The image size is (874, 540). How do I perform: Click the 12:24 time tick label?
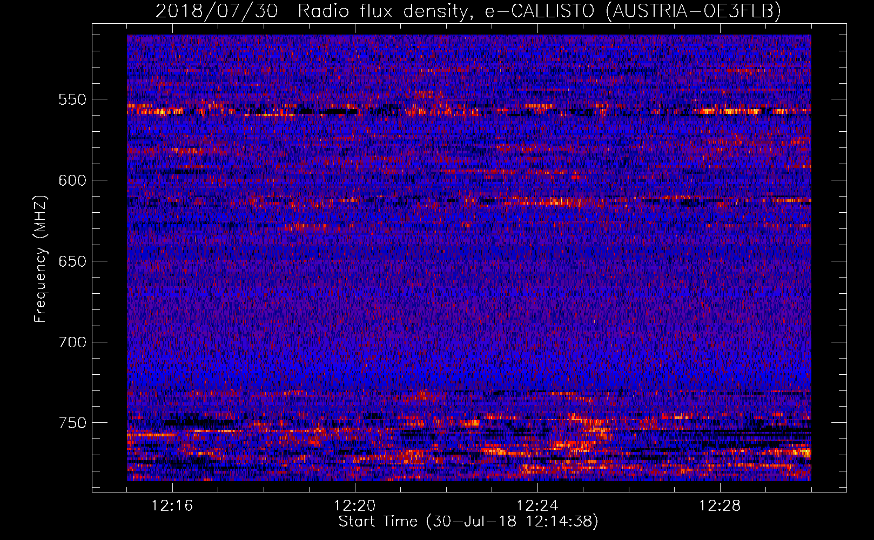pyautogui.click(x=537, y=506)
